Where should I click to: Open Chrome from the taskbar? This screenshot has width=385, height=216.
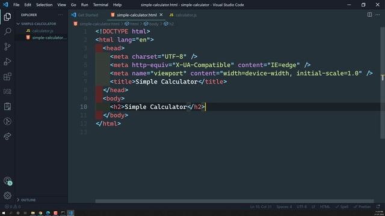(40, 213)
